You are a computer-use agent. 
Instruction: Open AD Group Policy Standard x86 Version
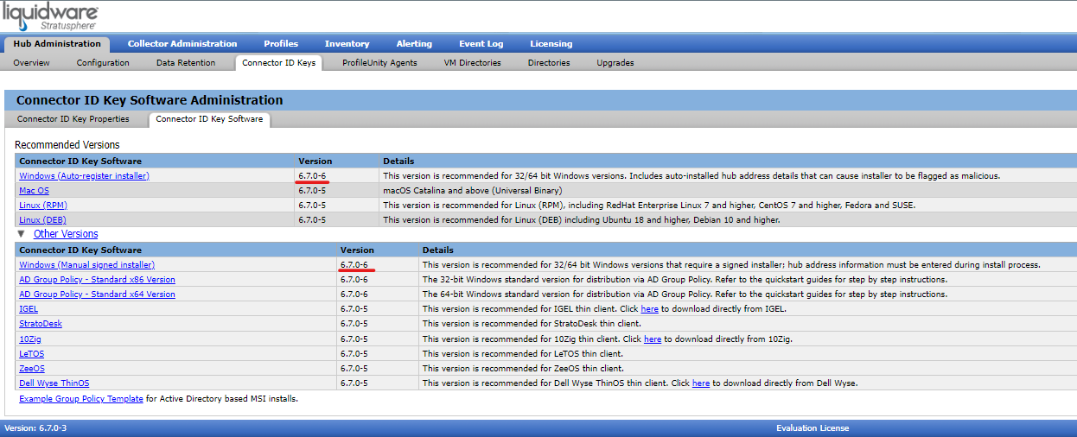click(x=97, y=280)
